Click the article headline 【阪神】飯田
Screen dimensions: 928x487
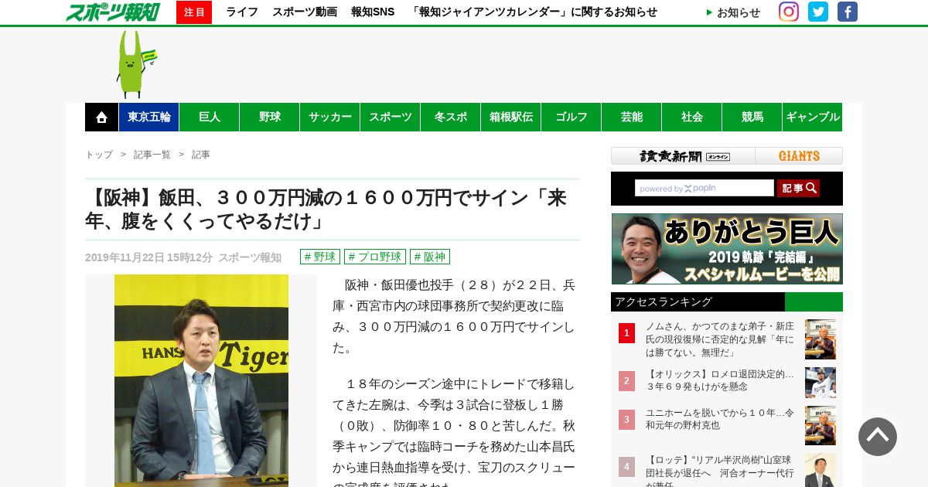(326, 209)
